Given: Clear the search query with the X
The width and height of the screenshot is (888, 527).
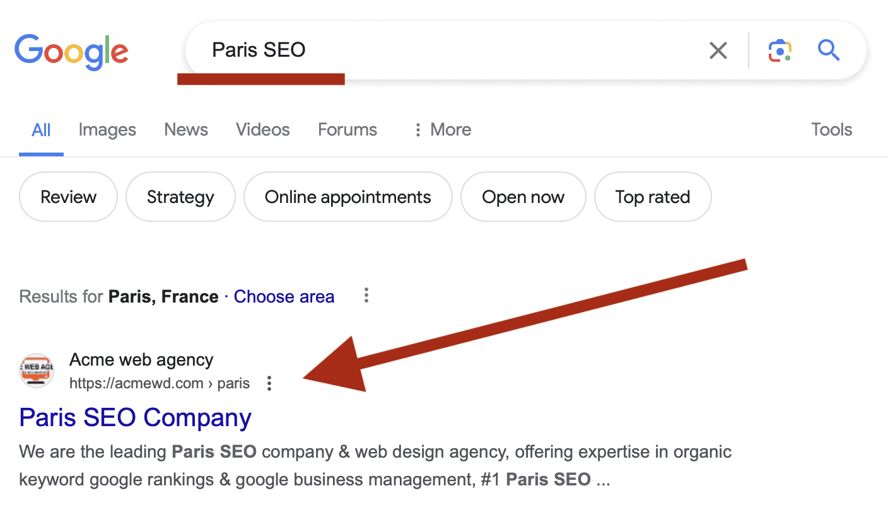Looking at the screenshot, I should point(718,50).
